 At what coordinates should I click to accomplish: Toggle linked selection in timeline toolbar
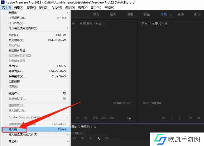(x=83, y=138)
